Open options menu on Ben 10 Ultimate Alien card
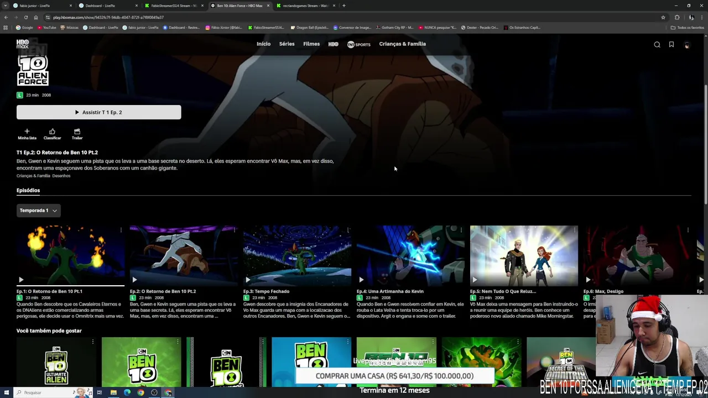Image resolution: width=708 pixels, height=398 pixels. click(93, 342)
